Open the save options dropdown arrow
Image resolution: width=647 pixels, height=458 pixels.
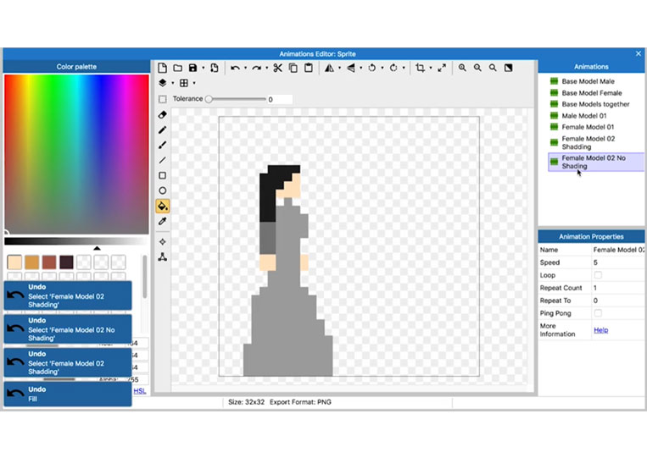coord(203,68)
